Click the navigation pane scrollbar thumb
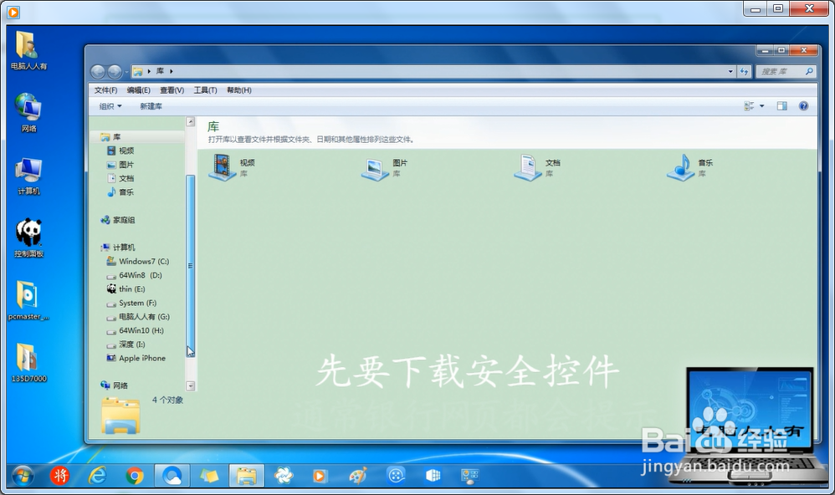This screenshot has width=835, height=495. 191,266
